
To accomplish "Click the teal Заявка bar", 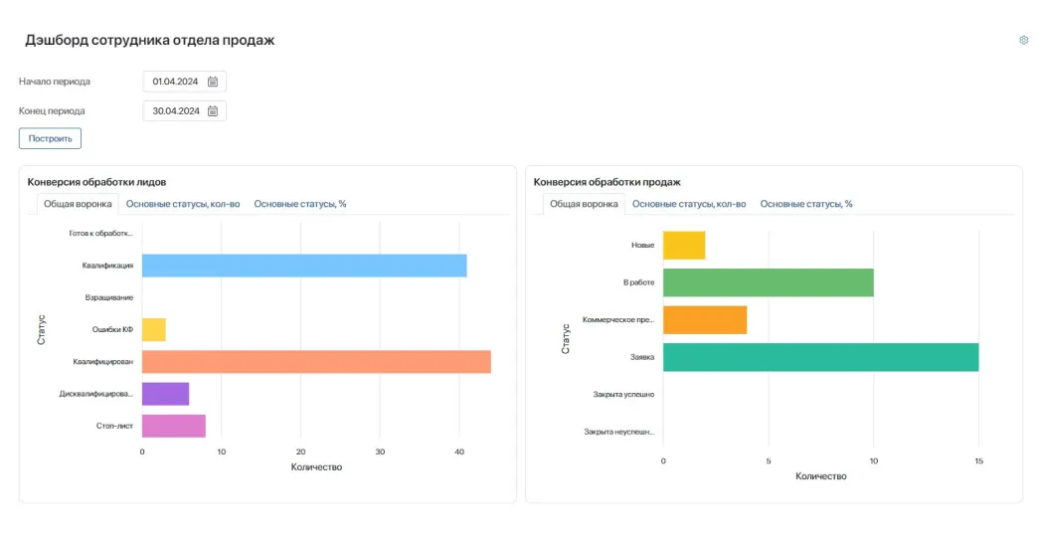I will [x=820, y=357].
